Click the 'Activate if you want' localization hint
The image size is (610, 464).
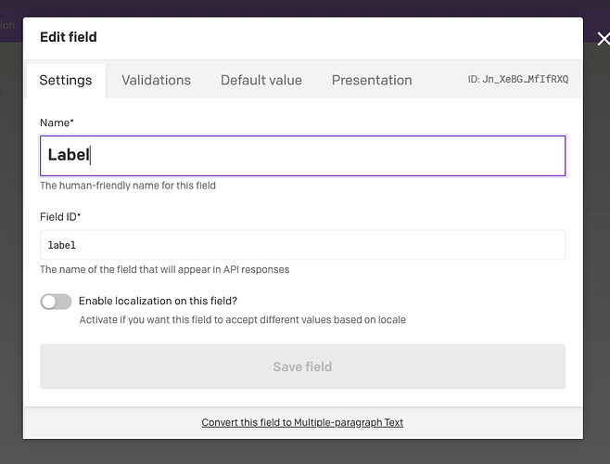242,320
